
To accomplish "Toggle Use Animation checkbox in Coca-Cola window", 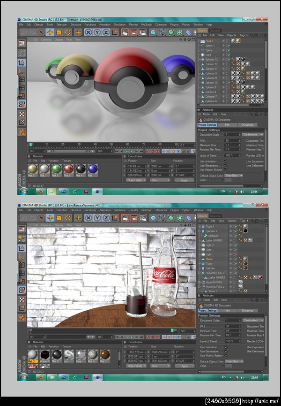I will coord(226,347).
